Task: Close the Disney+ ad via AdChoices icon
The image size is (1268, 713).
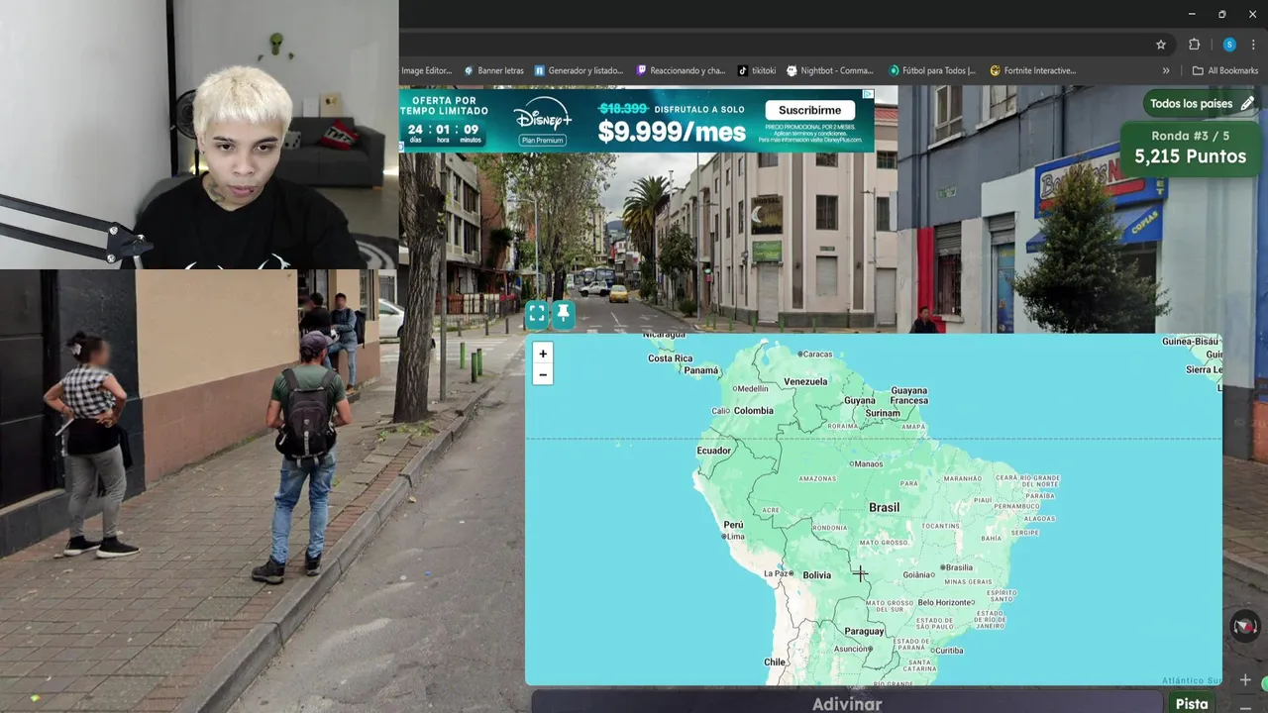Action: [868, 94]
